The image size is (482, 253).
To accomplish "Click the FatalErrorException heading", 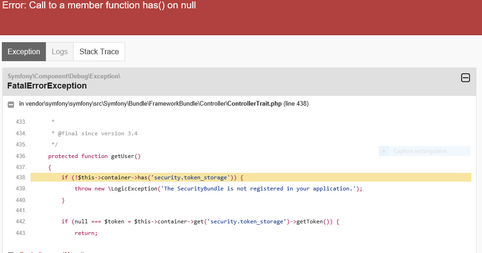I will 47,86.
